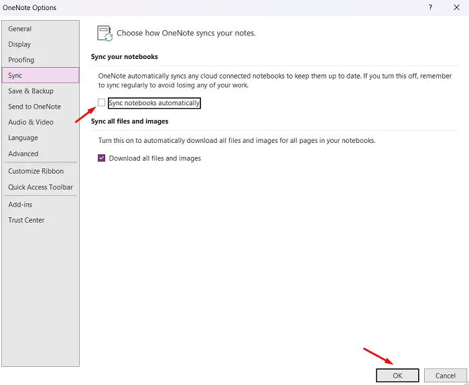Viewport: 469px width, 385px height.
Task: Choose the Language category
Action: [40, 137]
